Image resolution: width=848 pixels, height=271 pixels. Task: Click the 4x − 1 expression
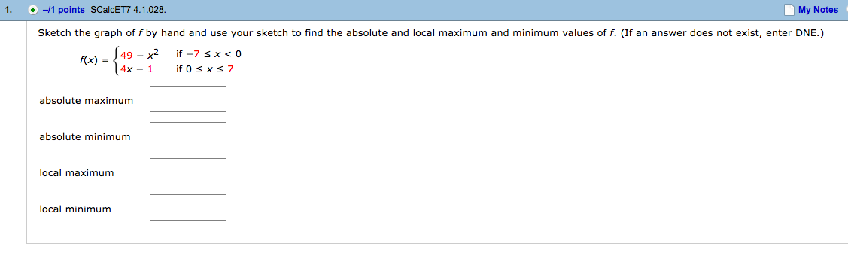(136, 69)
